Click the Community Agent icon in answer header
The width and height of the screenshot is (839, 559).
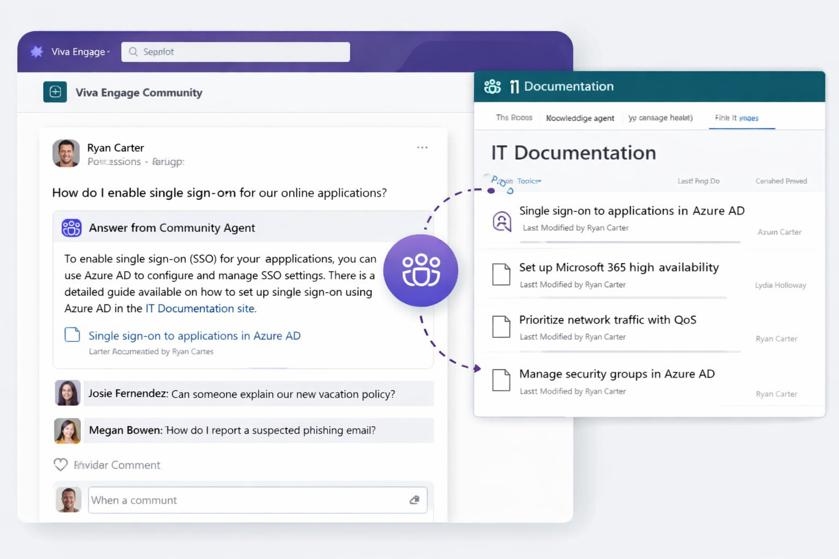click(x=72, y=228)
